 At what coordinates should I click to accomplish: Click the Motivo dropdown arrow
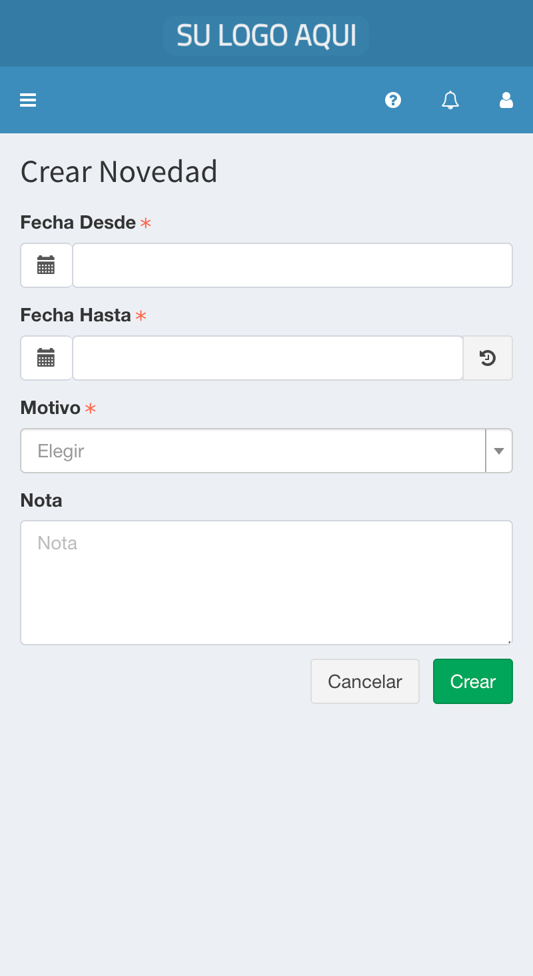tap(499, 451)
